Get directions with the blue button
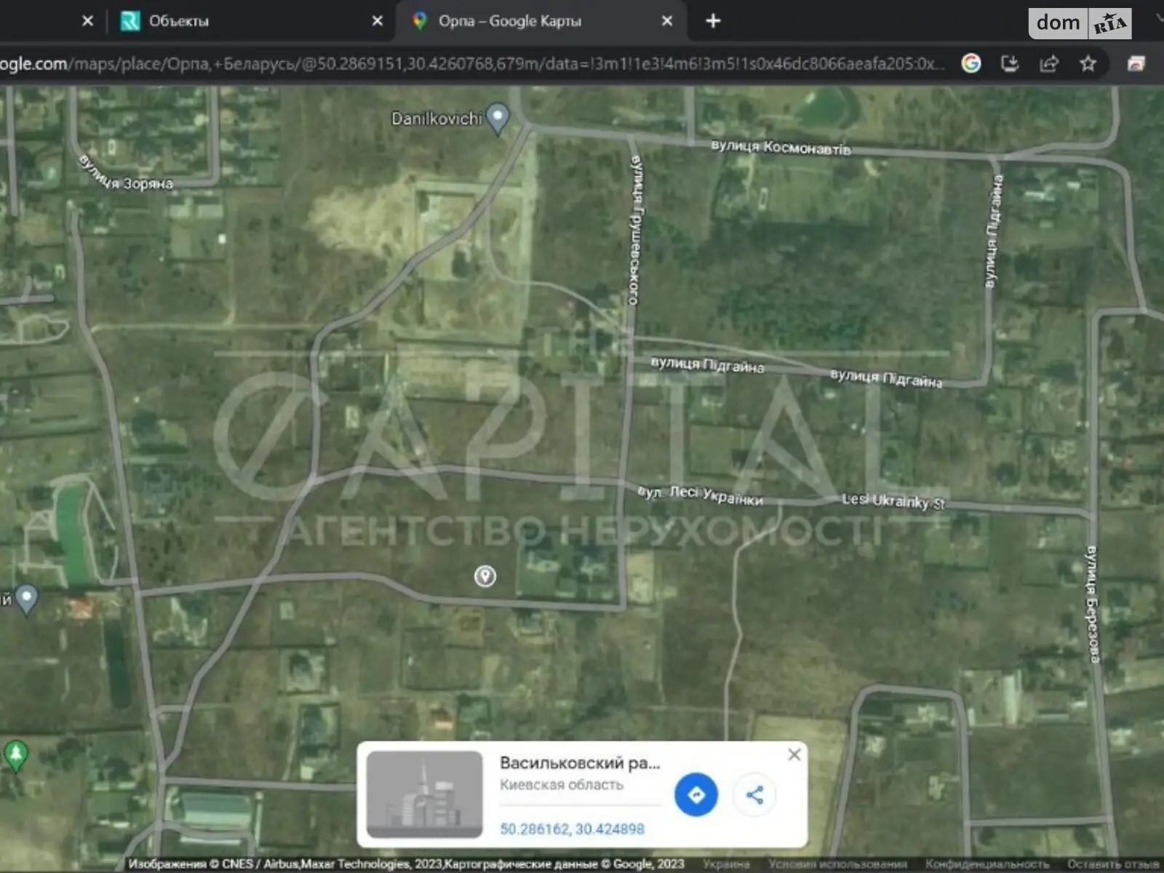This screenshot has height=873, width=1164. coord(696,794)
